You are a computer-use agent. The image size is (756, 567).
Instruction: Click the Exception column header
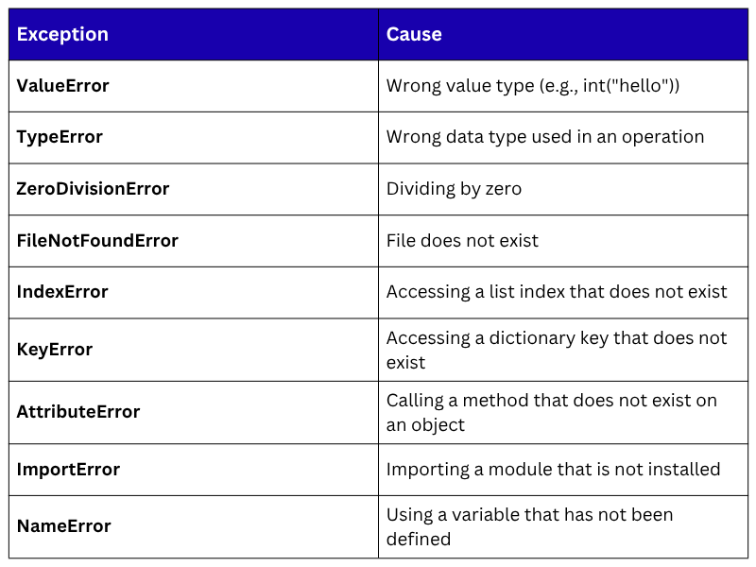pos(62,35)
